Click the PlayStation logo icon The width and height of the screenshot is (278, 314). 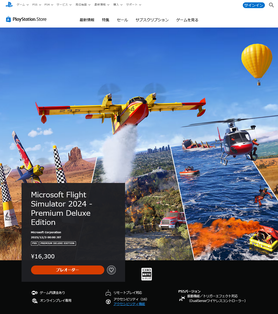(9, 5)
